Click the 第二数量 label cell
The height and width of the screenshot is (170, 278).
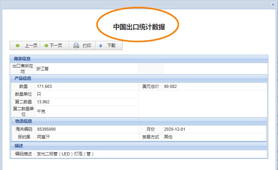pos(24,102)
